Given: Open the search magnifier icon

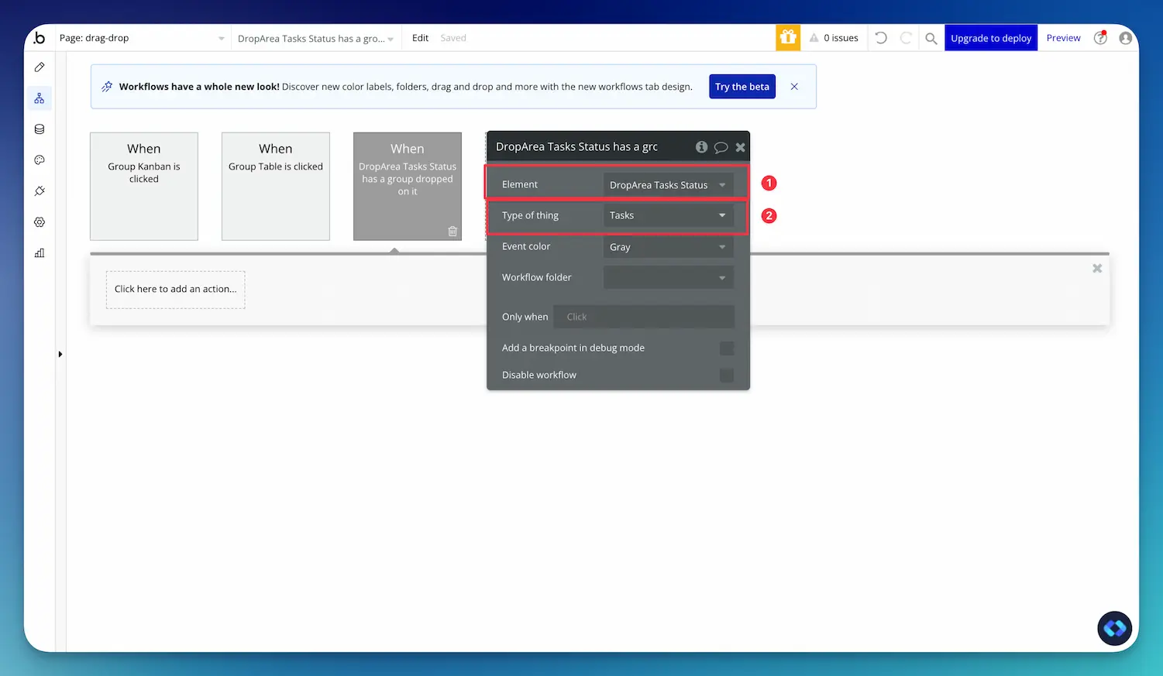Looking at the screenshot, I should (x=931, y=38).
